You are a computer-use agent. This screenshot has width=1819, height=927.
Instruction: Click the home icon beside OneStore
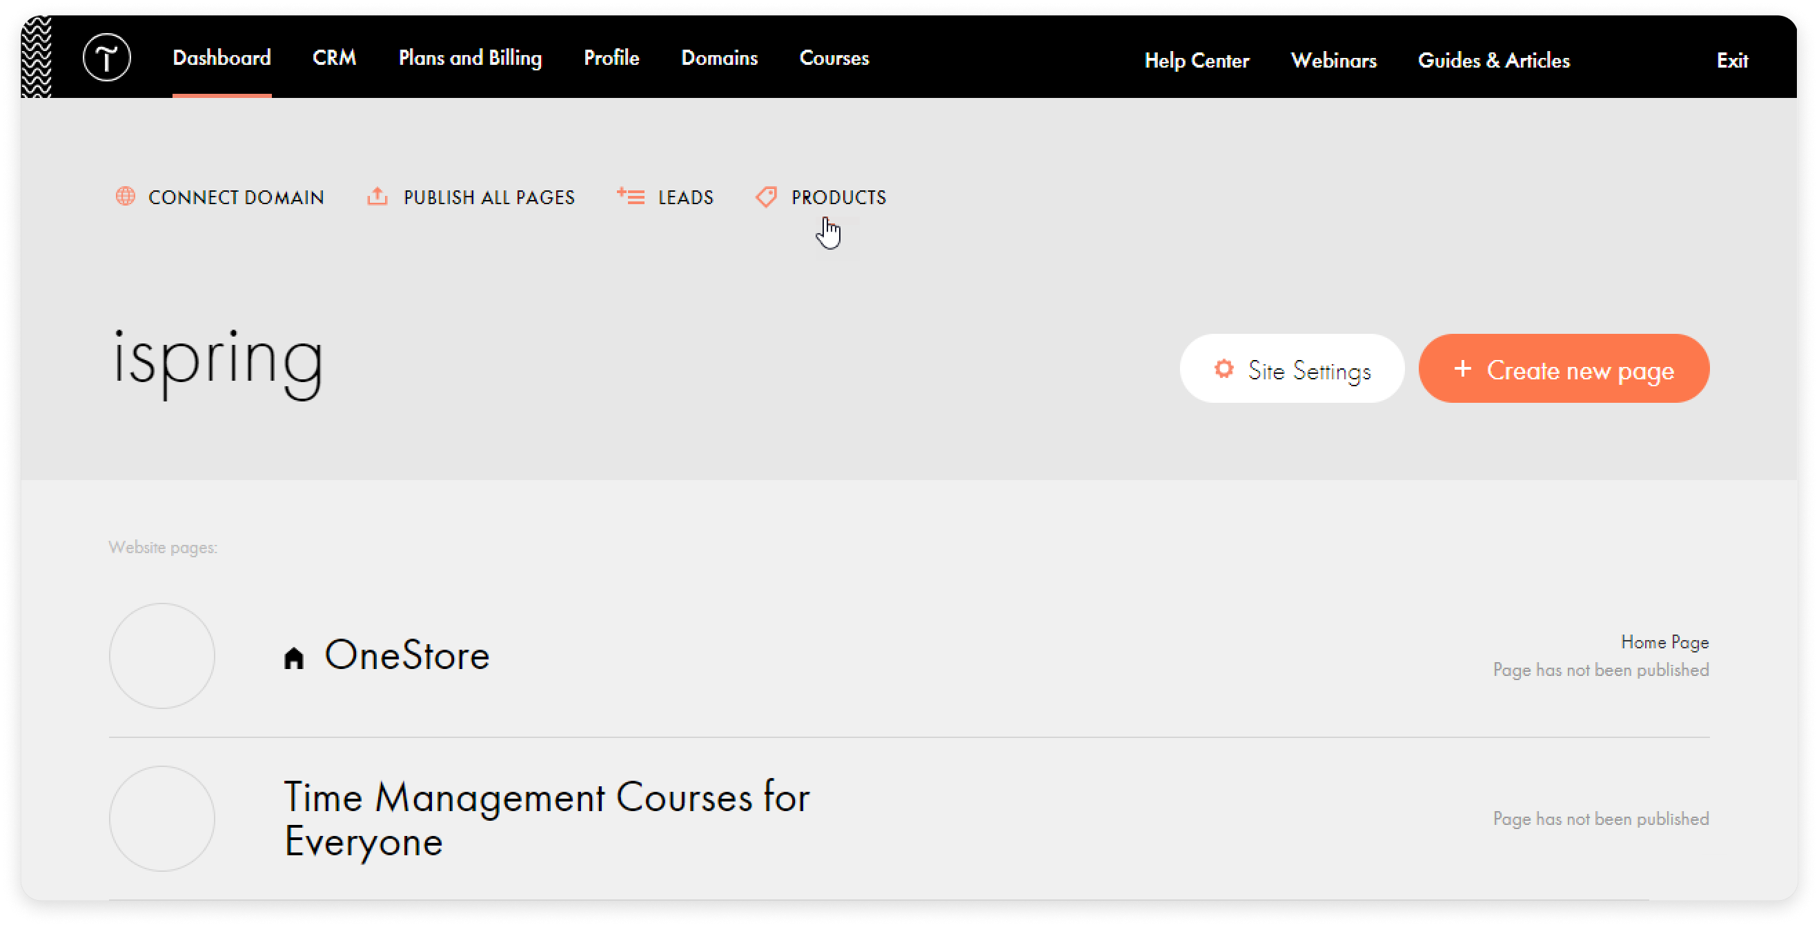pyautogui.click(x=294, y=658)
